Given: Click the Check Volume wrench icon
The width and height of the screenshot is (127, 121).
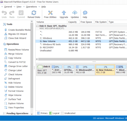Looking at the screenshot, I should coord(6,74).
